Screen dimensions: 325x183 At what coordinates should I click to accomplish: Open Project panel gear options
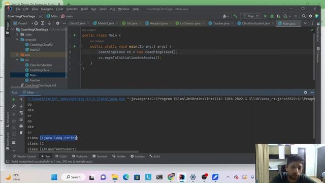pyautogui.click(x=57, y=23)
